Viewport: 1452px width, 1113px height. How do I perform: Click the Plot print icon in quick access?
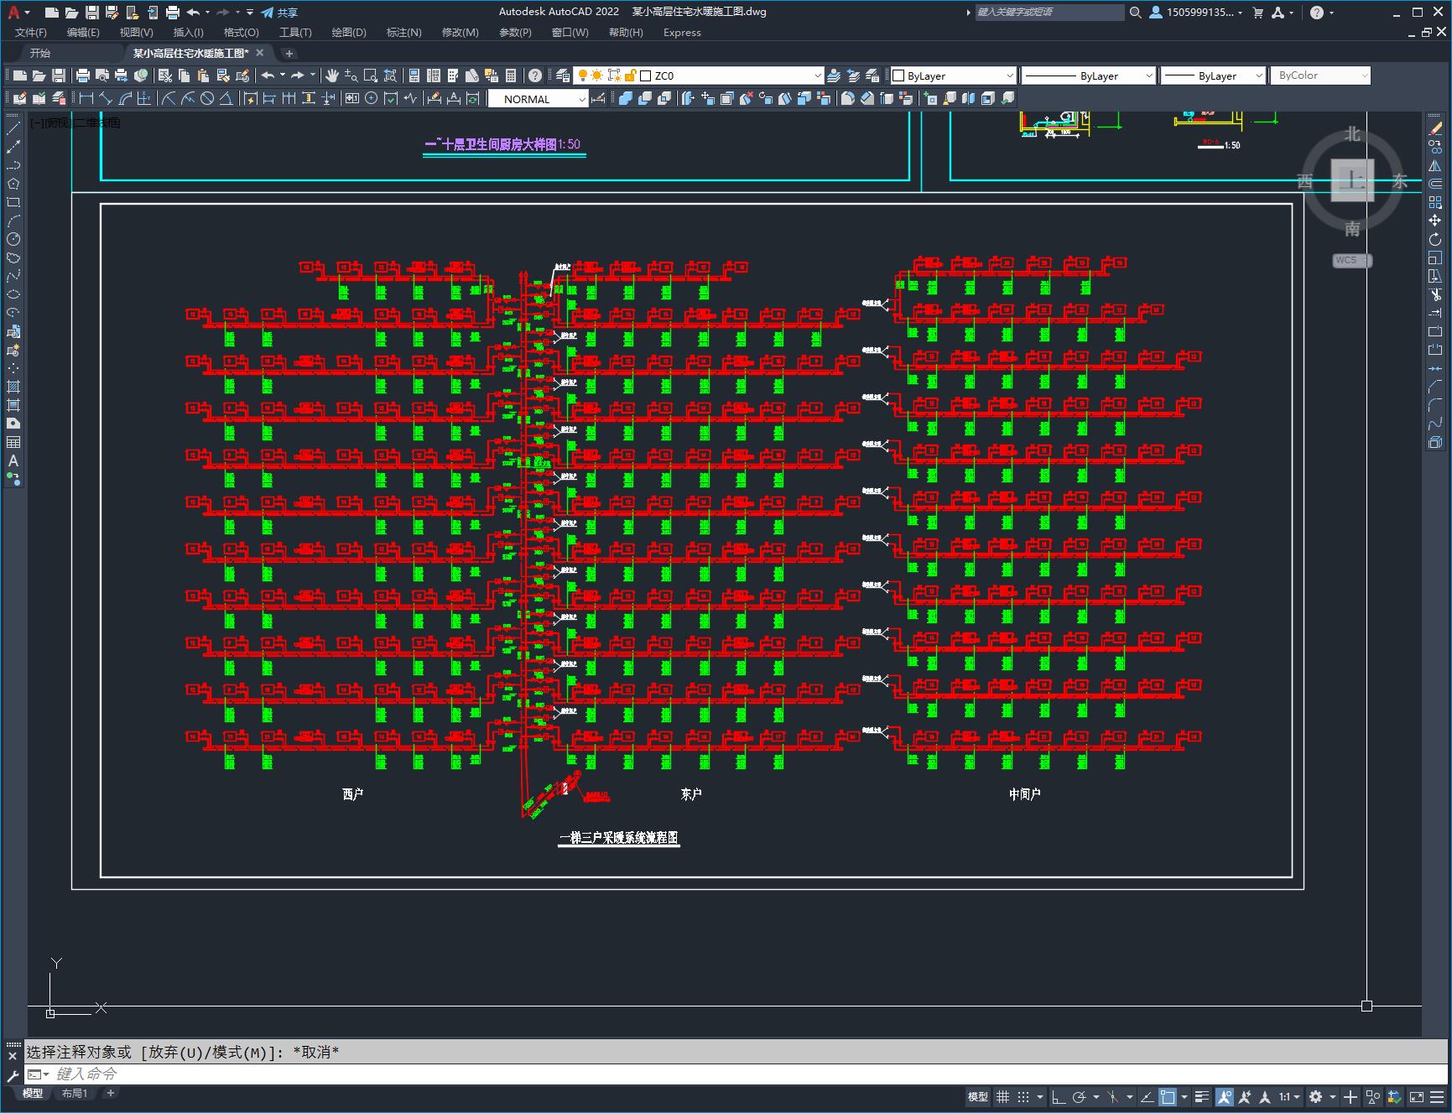coord(173,13)
